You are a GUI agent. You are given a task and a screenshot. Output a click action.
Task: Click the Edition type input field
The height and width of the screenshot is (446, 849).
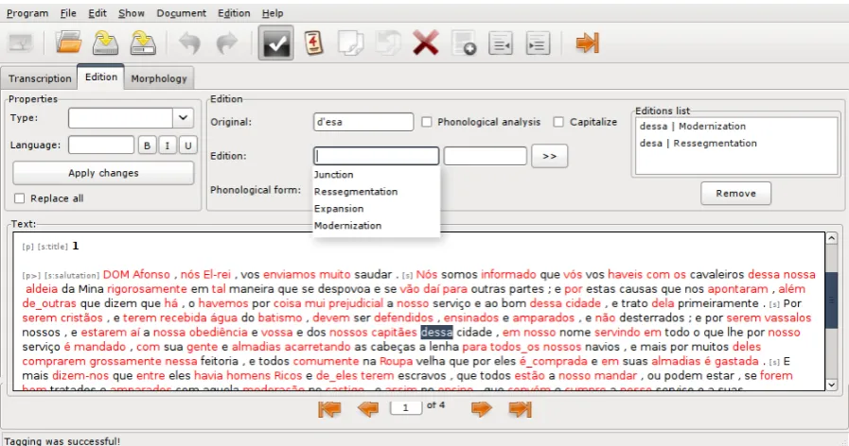(x=377, y=156)
